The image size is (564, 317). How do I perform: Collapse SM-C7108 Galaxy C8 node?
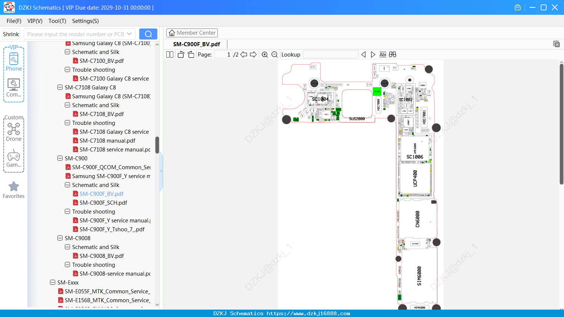click(60, 87)
